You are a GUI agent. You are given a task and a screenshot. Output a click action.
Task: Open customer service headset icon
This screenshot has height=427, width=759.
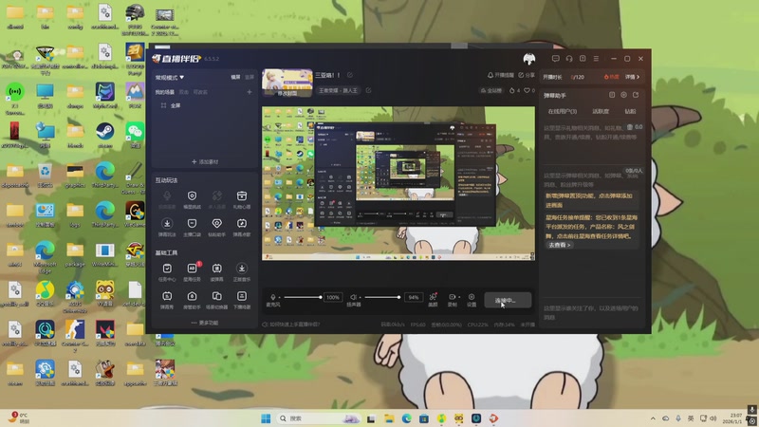click(x=569, y=59)
